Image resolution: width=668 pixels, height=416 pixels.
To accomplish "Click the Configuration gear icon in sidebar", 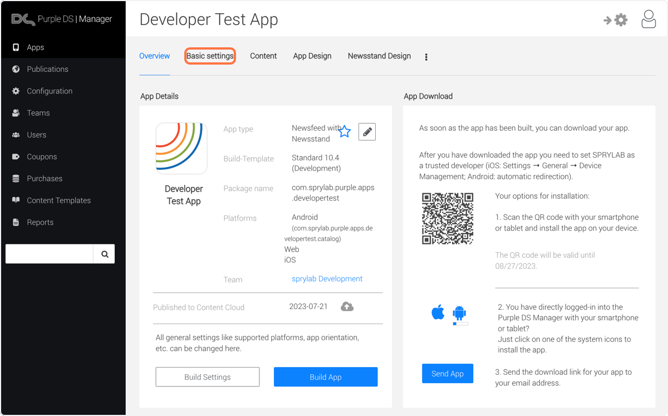I will pos(16,91).
